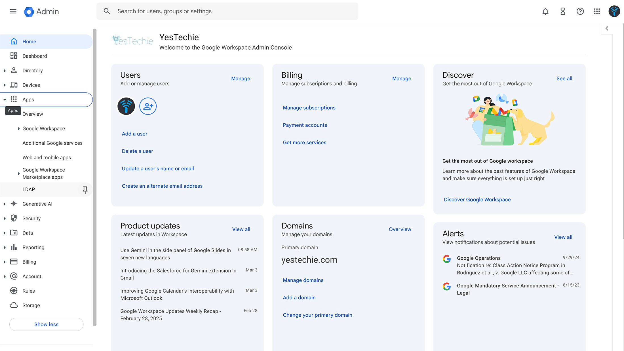
Task: Click the user avatar in Users card
Action: (126, 106)
